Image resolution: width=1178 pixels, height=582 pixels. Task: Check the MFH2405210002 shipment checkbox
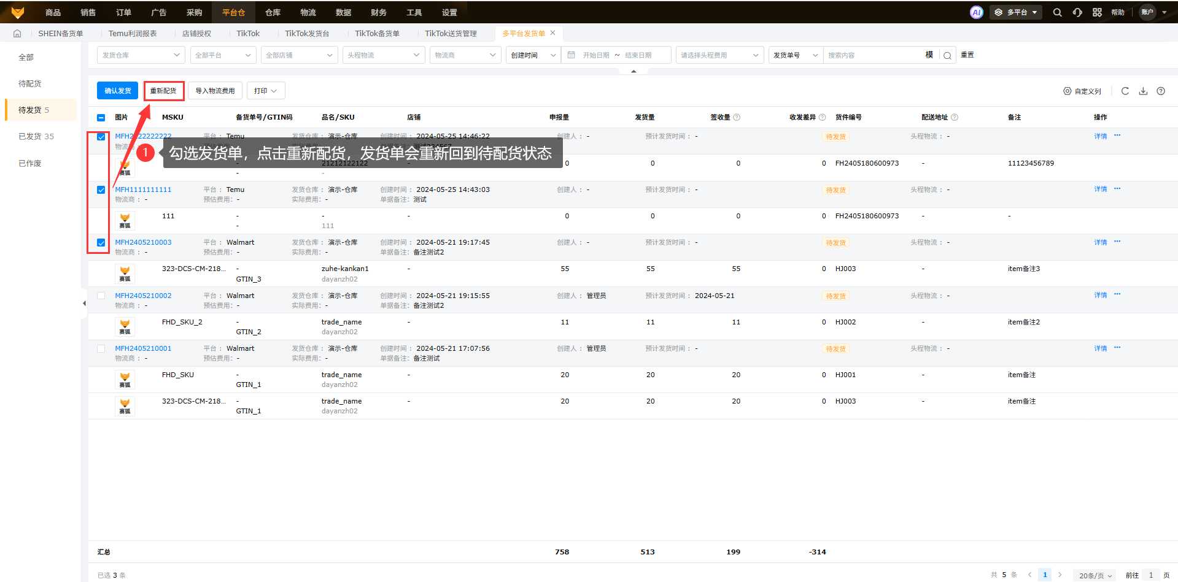pyautogui.click(x=101, y=296)
